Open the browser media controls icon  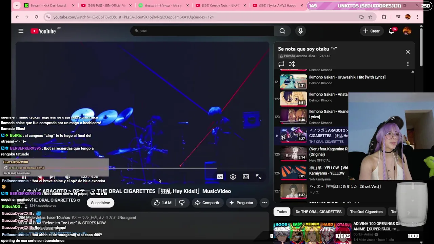[398, 17]
